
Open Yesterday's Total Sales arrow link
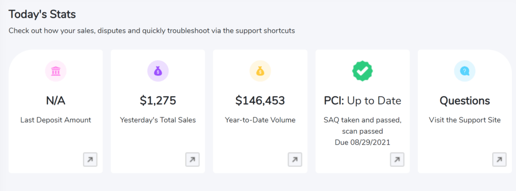192,160
